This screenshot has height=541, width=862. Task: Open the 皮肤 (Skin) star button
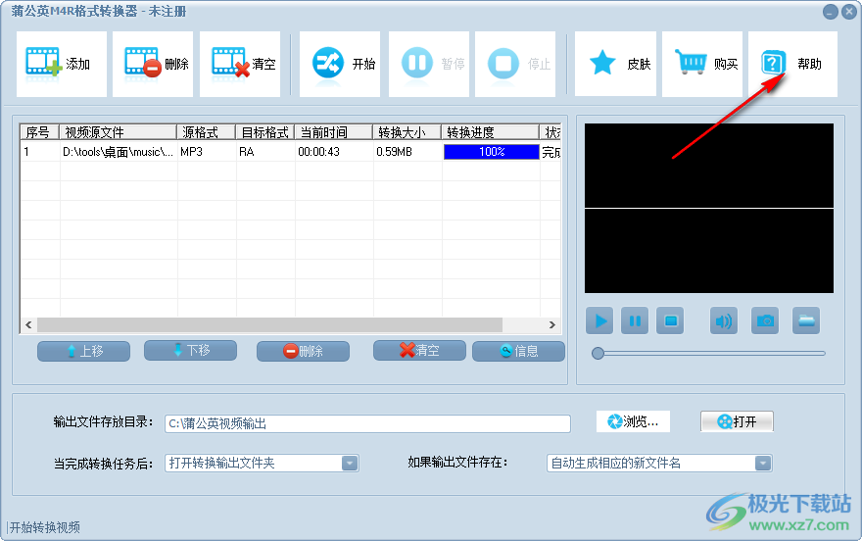(616, 64)
